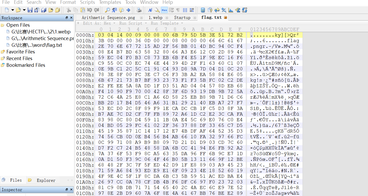Click the Hex highlight color tool

(157, 10)
